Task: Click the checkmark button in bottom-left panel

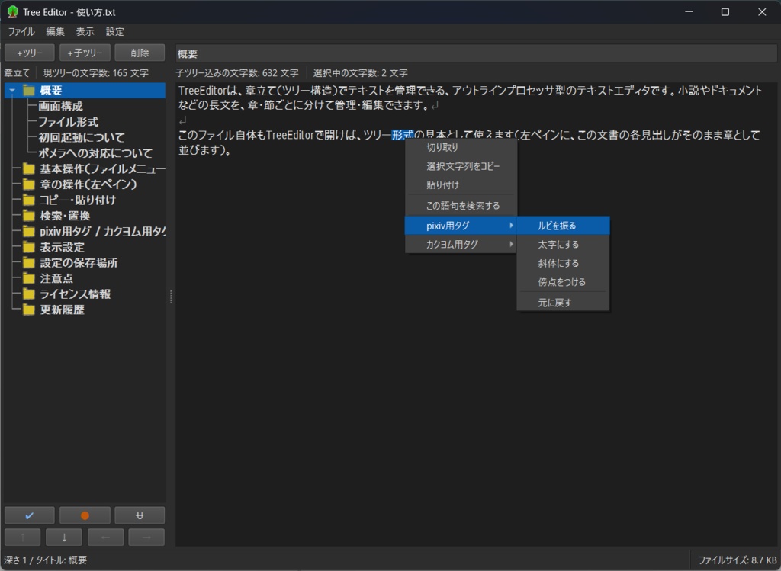Action: tap(30, 515)
